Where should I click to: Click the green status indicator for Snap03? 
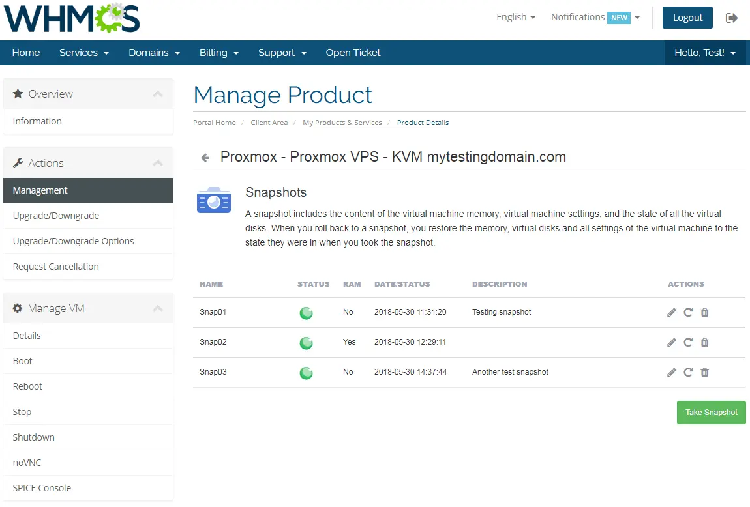(306, 373)
